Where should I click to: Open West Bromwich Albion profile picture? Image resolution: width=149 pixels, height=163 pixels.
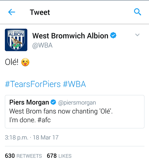point(16,40)
